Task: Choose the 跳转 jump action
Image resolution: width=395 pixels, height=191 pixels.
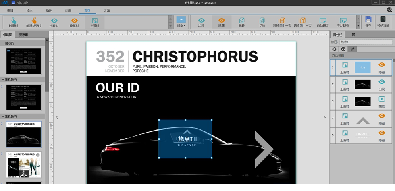Action: pos(241,22)
